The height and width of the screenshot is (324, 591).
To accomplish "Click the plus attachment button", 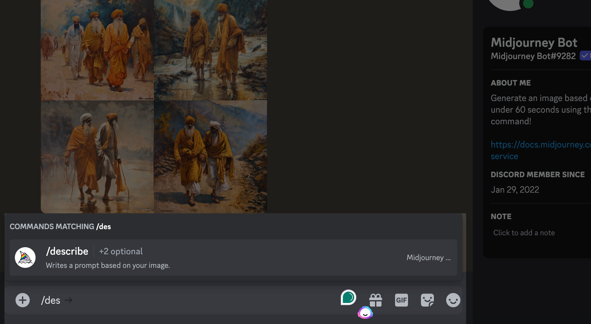I will point(23,300).
